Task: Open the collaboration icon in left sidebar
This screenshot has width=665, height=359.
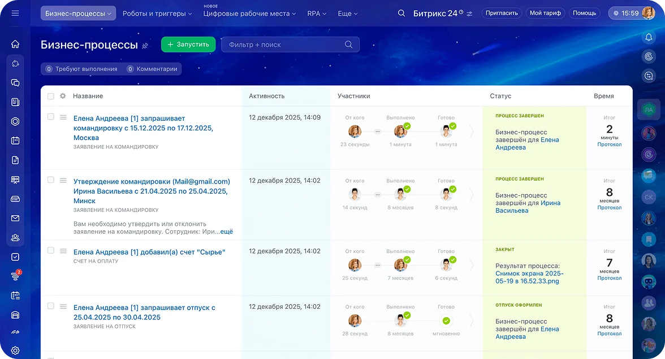Action: pyautogui.click(x=15, y=63)
